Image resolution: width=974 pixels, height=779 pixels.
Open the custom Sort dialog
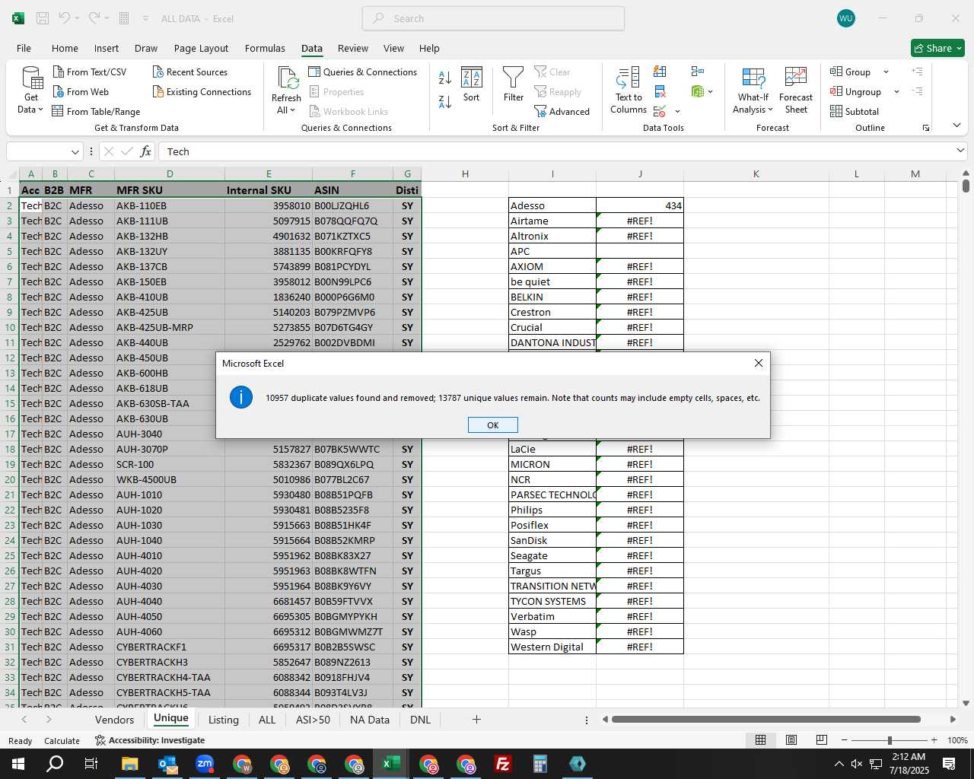pos(471,84)
